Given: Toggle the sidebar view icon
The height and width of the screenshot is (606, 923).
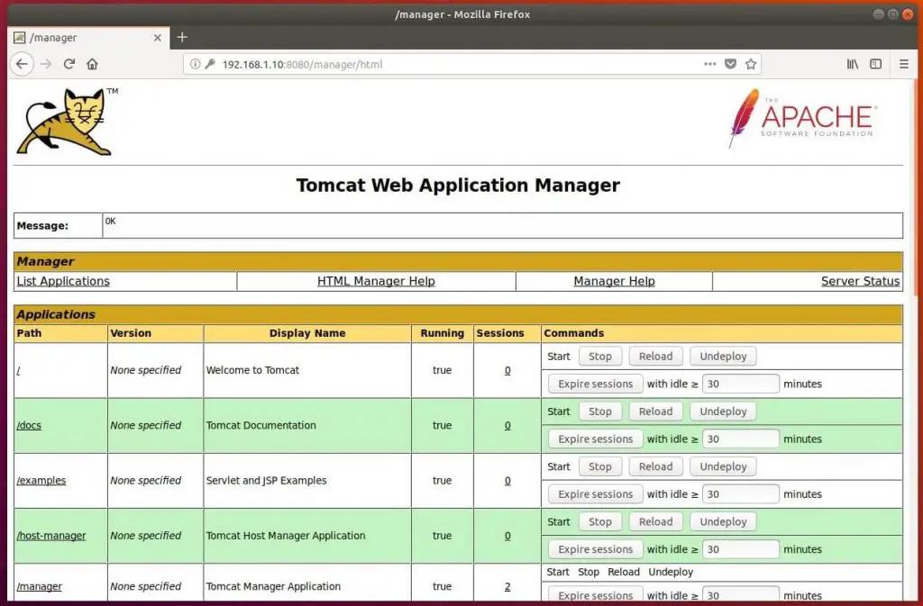Looking at the screenshot, I should pyautogui.click(x=876, y=64).
